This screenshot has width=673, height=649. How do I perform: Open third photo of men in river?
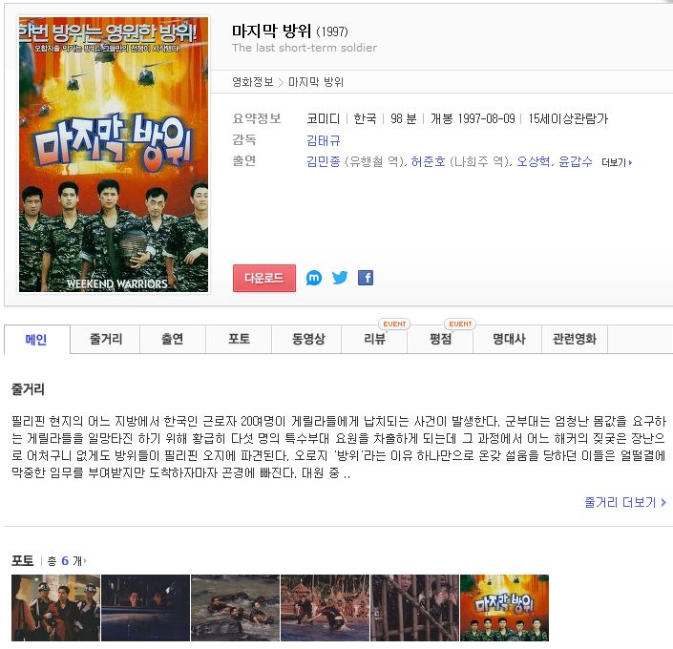coord(235,608)
